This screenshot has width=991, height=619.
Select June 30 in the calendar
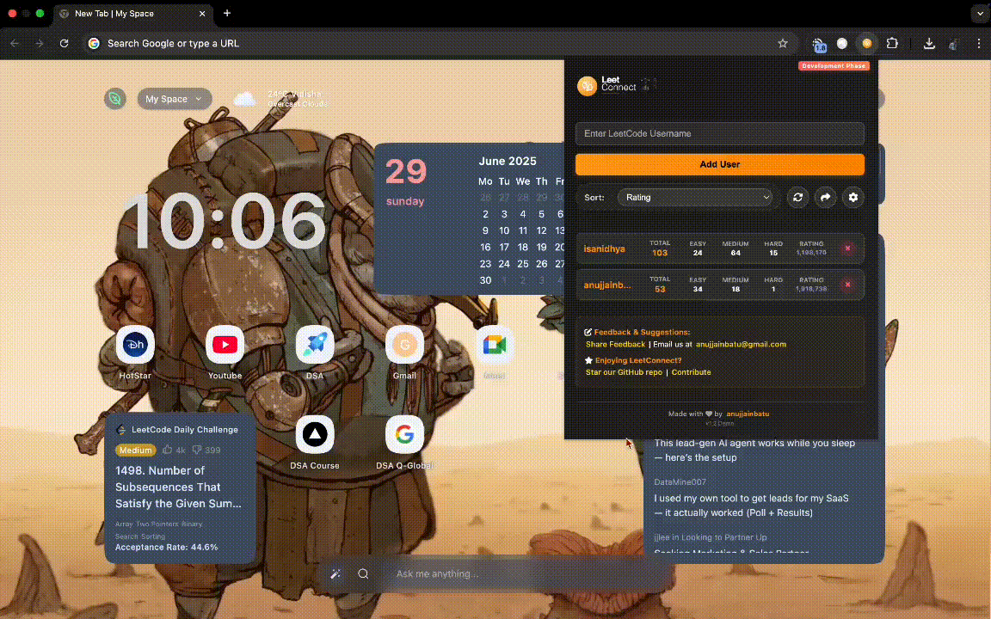485,280
